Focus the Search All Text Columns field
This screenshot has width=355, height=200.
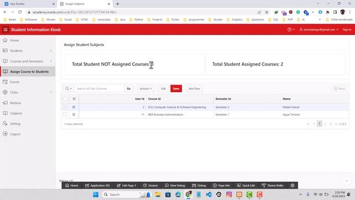point(99,88)
